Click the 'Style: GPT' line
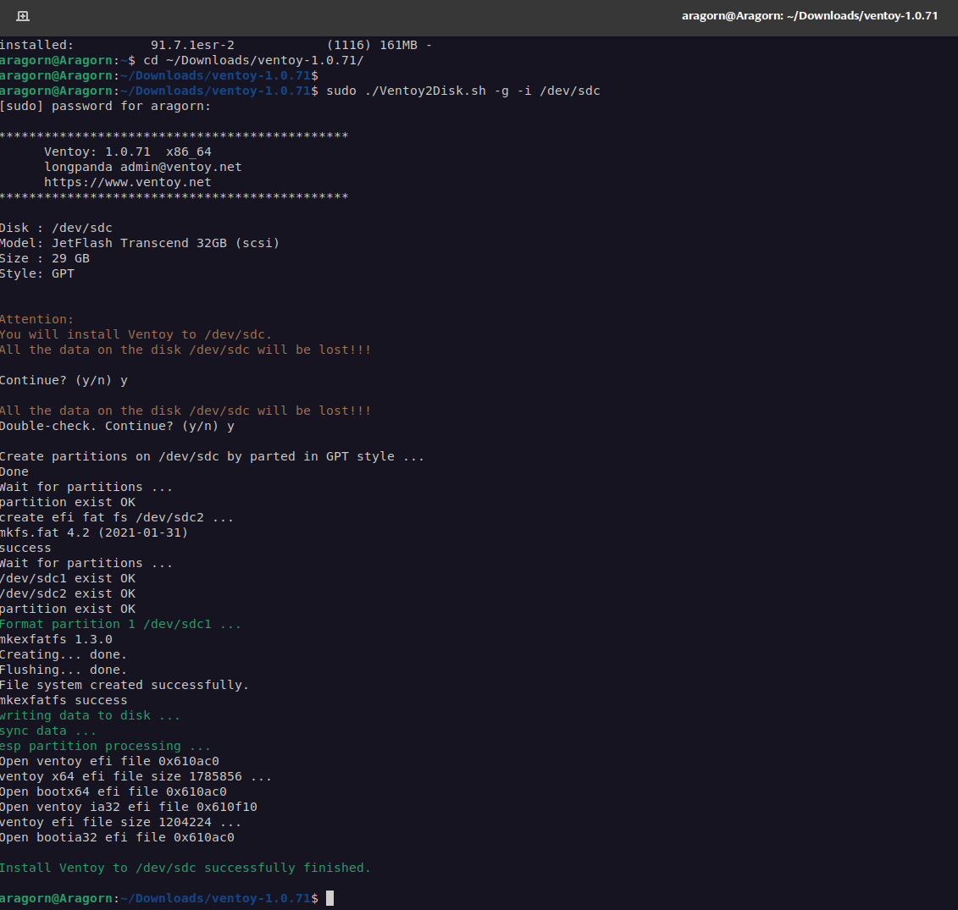The image size is (958, 910). [37, 273]
